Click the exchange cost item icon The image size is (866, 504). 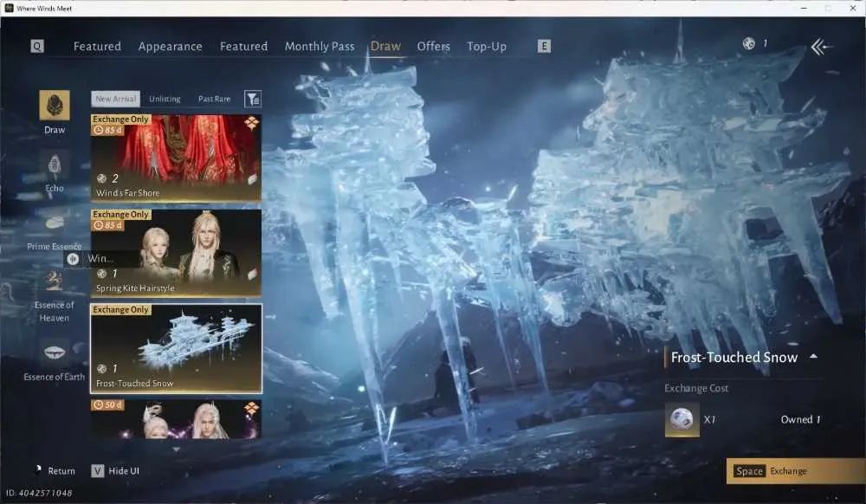coord(682,419)
